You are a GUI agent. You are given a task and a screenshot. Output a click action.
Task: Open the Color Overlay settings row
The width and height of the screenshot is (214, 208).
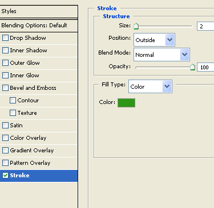(x=39, y=138)
